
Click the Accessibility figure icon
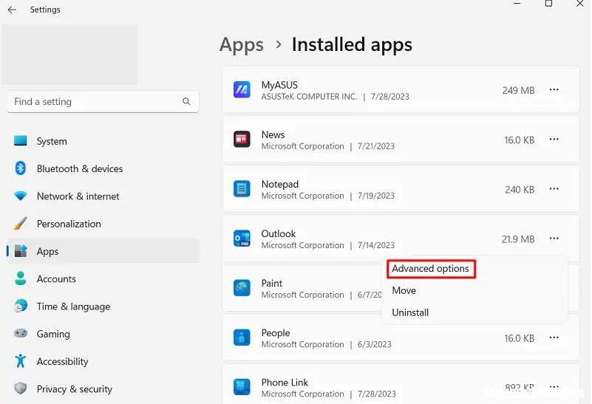click(21, 361)
